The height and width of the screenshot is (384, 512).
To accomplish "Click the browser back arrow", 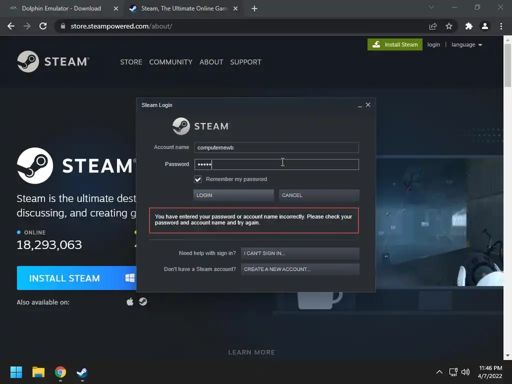I will tap(11, 26).
